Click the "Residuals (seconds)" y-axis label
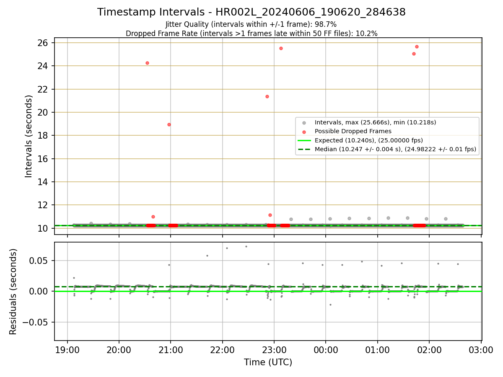The image size is (503, 377). pyautogui.click(x=13, y=292)
